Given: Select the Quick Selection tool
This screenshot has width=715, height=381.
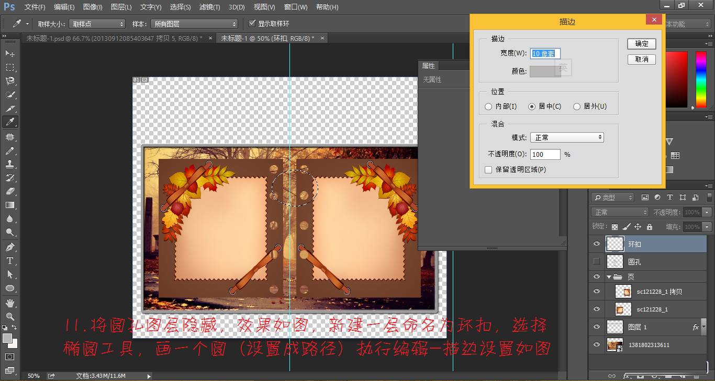Looking at the screenshot, I should [10, 95].
